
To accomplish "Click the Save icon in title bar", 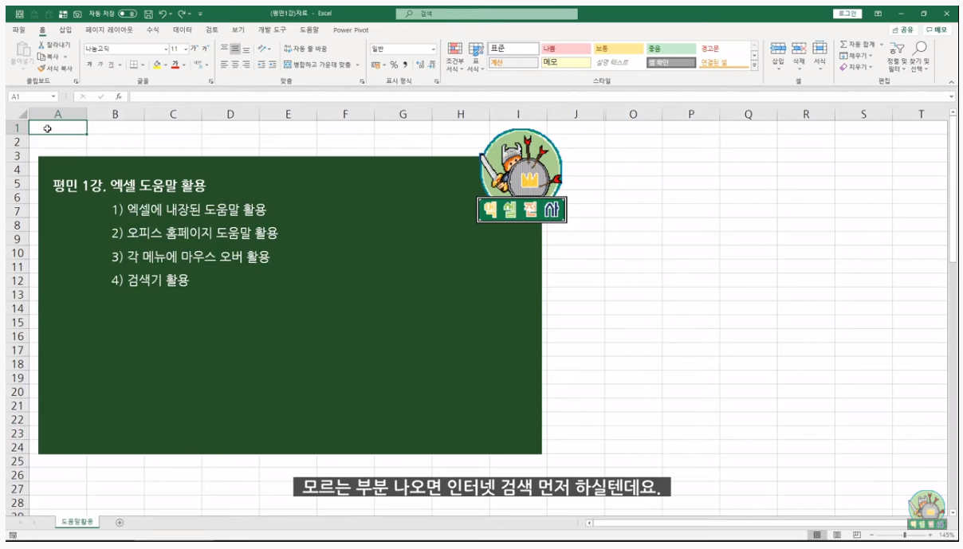I will pyautogui.click(x=148, y=14).
